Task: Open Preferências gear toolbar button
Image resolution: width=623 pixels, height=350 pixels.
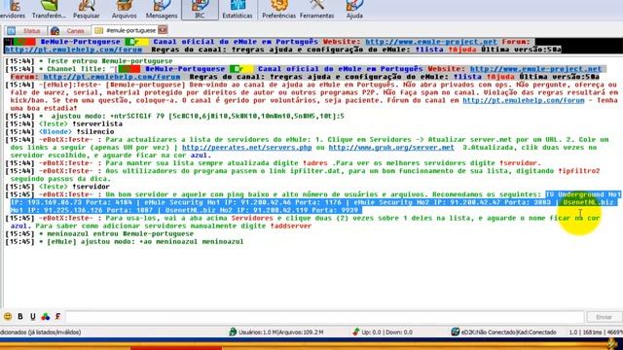Action: coord(279,10)
